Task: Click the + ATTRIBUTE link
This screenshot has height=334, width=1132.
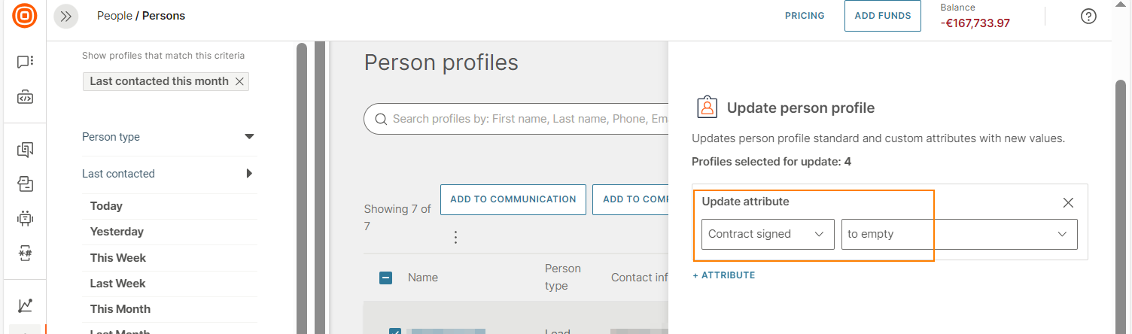Action: point(724,275)
